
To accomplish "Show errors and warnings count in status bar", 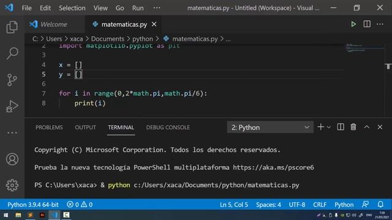I will (80, 205).
